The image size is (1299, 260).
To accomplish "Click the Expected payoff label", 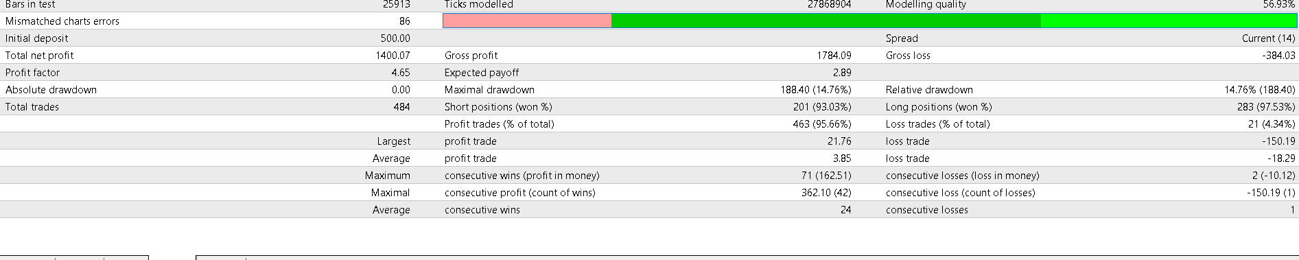I will click(482, 73).
